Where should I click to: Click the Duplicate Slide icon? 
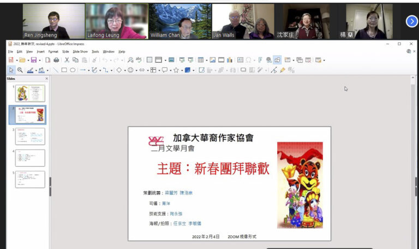(x=300, y=60)
